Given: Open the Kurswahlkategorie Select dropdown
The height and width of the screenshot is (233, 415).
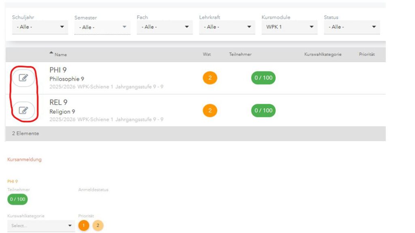Looking at the screenshot, I should click(41, 226).
